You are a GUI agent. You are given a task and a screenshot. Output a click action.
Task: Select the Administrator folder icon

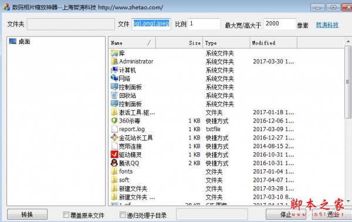[114, 62]
